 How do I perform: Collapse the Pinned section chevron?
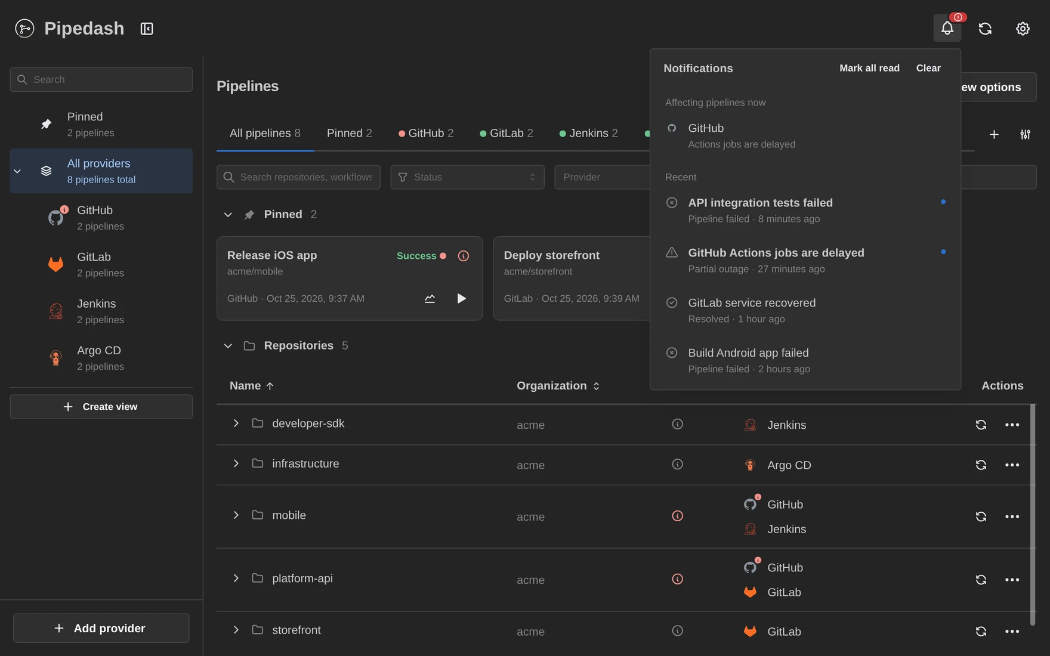click(228, 215)
